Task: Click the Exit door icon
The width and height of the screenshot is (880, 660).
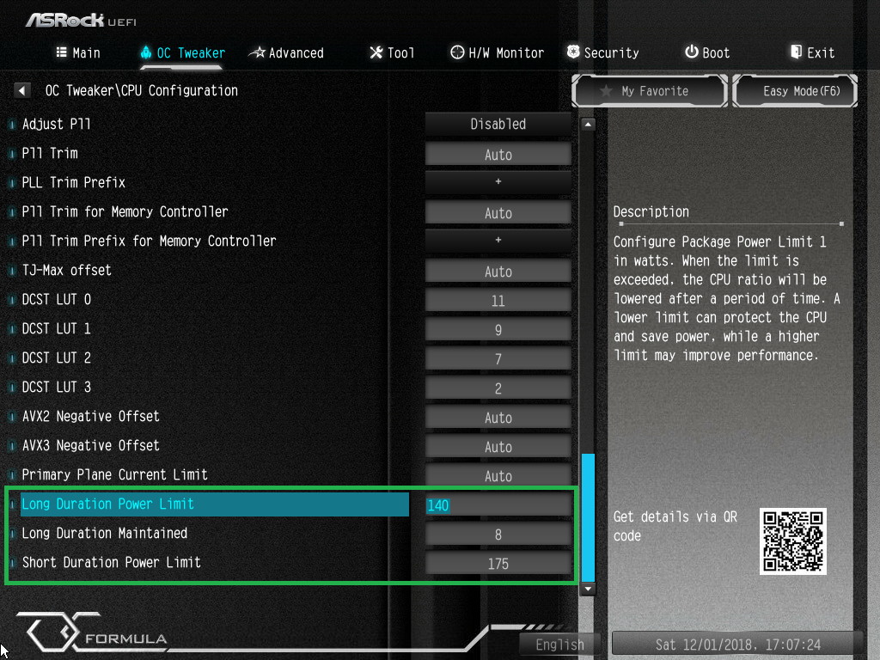Action: (x=796, y=52)
